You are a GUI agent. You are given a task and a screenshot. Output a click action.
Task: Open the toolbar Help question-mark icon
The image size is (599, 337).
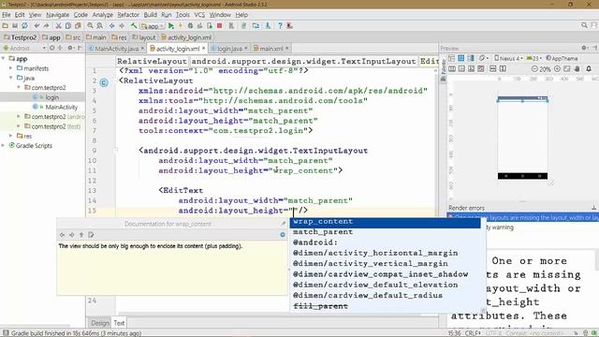click(x=280, y=26)
